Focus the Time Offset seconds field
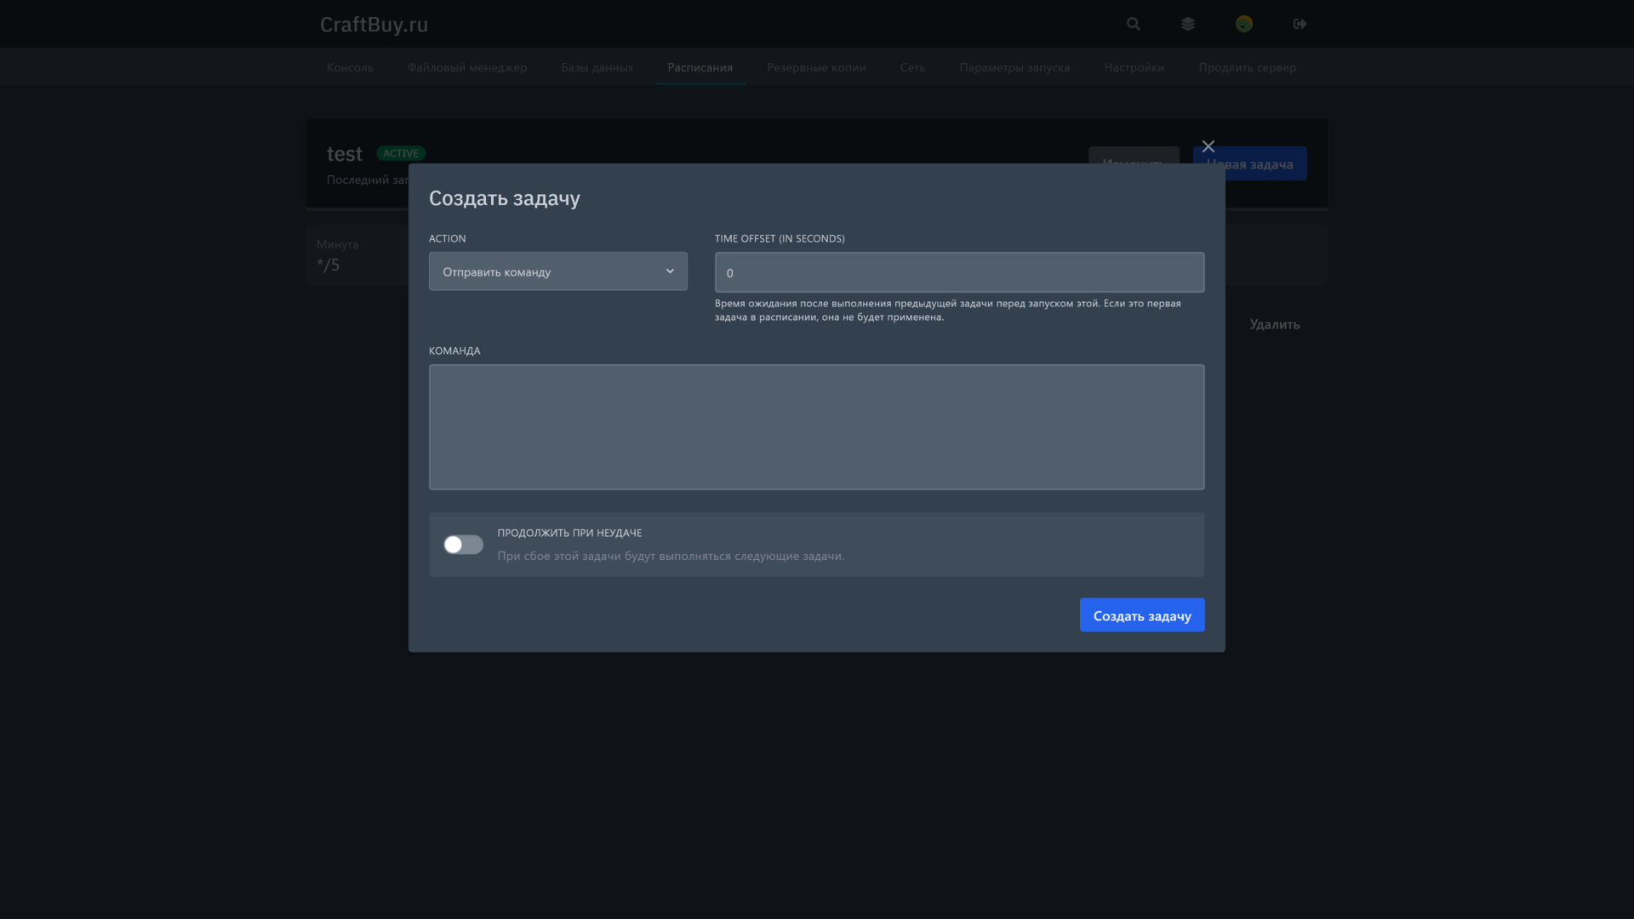Image resolution: width=1634 pixels, height=919 pixels. 959,272
